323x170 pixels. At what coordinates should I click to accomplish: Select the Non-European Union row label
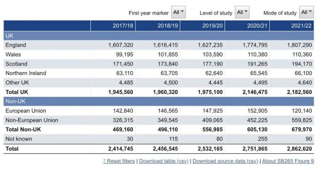point(32,120)
